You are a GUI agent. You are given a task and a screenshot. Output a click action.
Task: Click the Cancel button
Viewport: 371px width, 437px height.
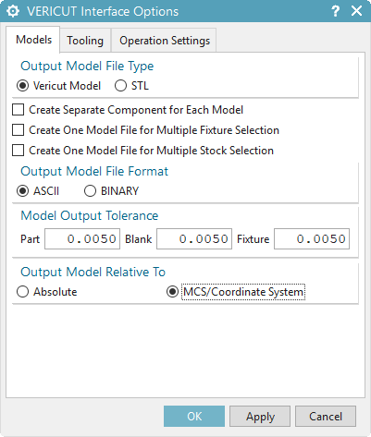tap(326, 417)
